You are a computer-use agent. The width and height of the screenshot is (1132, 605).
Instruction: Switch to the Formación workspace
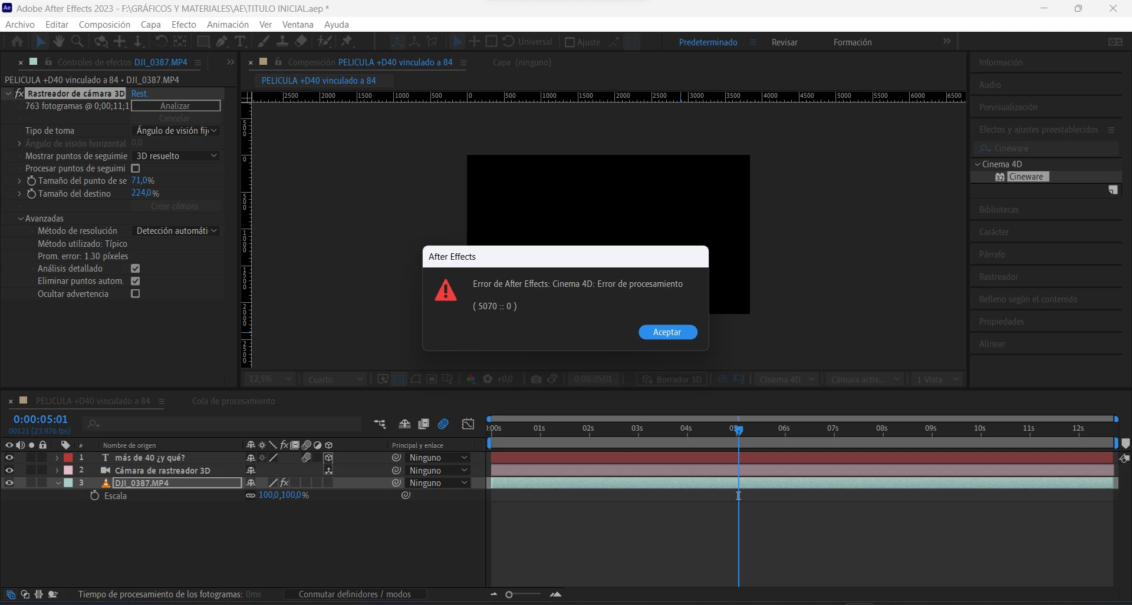[853, 42]
